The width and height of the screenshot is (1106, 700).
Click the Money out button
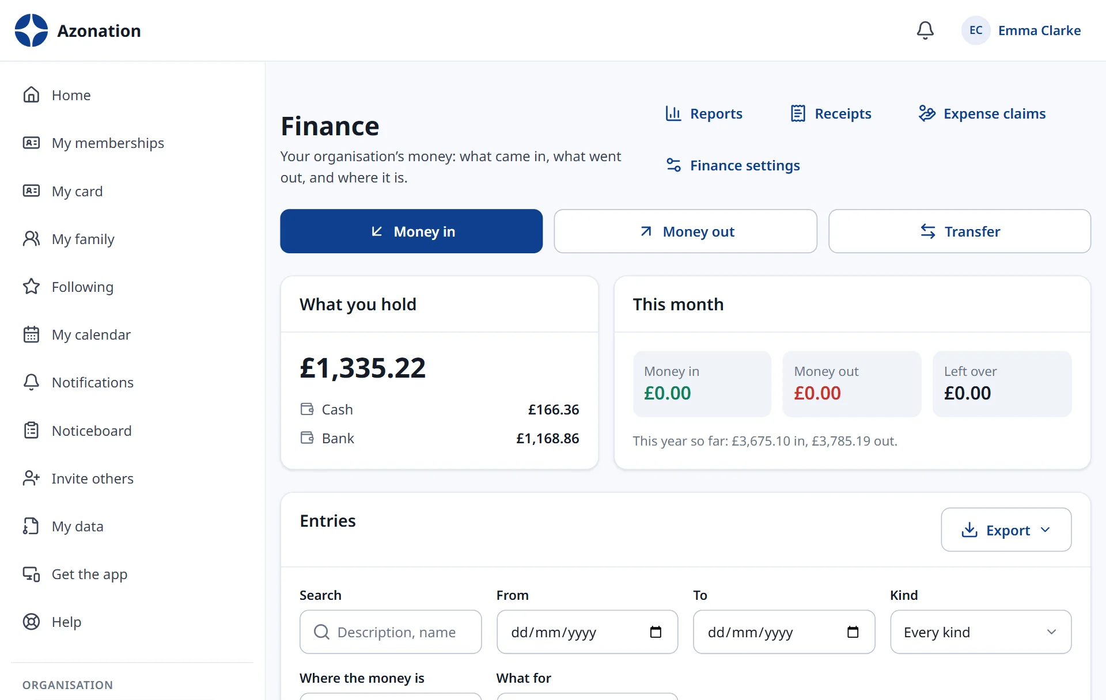click(685, 231)
